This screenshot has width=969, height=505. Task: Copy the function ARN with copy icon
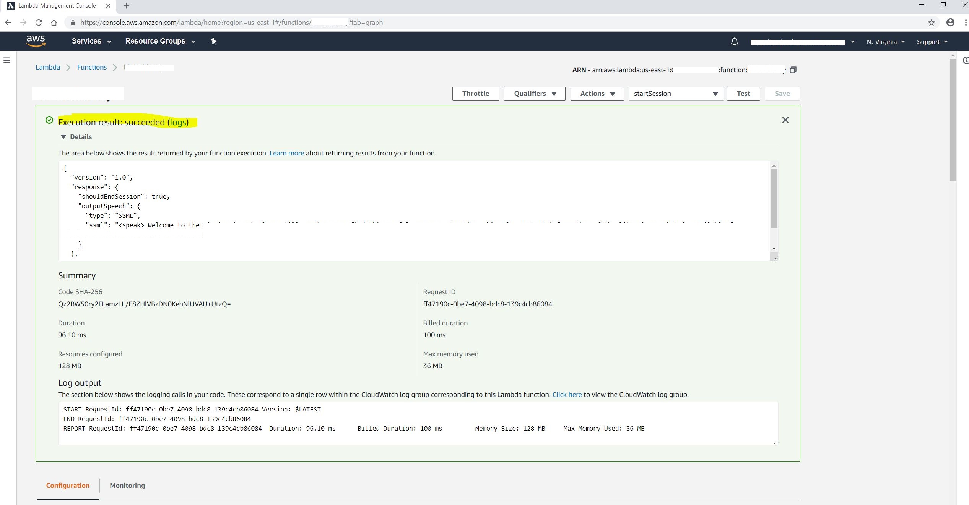click(x=793, y=70)
